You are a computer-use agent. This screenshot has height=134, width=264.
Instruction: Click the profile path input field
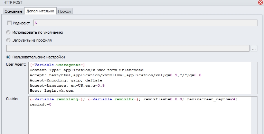point(128,48)
